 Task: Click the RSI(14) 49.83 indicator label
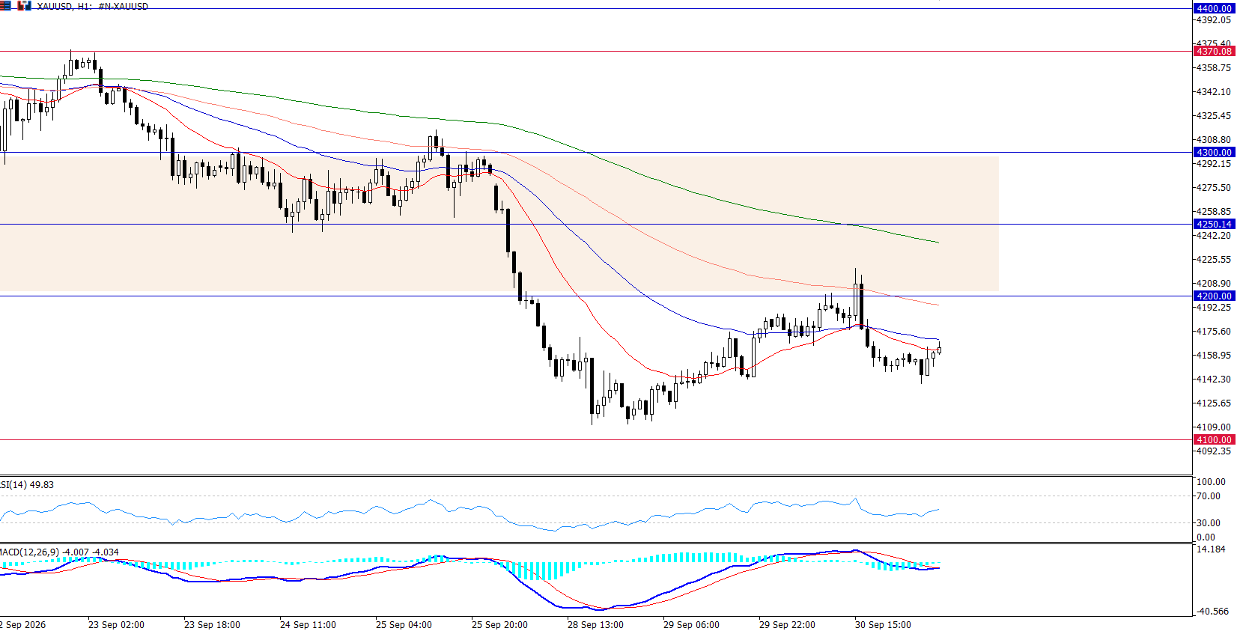point(27,485)
